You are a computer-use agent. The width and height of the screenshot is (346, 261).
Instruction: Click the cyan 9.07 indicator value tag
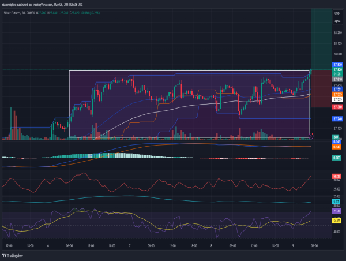point(336,202)
